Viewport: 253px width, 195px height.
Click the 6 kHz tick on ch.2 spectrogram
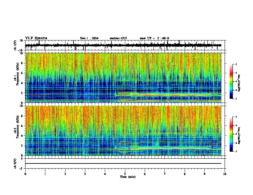[x=22, y=126]
